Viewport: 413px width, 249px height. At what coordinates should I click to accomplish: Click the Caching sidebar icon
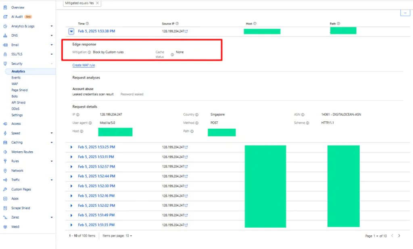point(5,142)
